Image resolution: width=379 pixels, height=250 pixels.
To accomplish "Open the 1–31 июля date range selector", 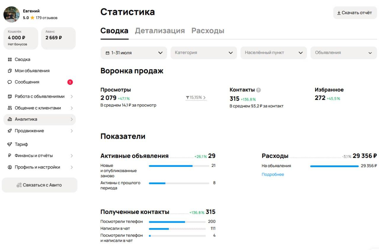I will (x=134, y=53).
